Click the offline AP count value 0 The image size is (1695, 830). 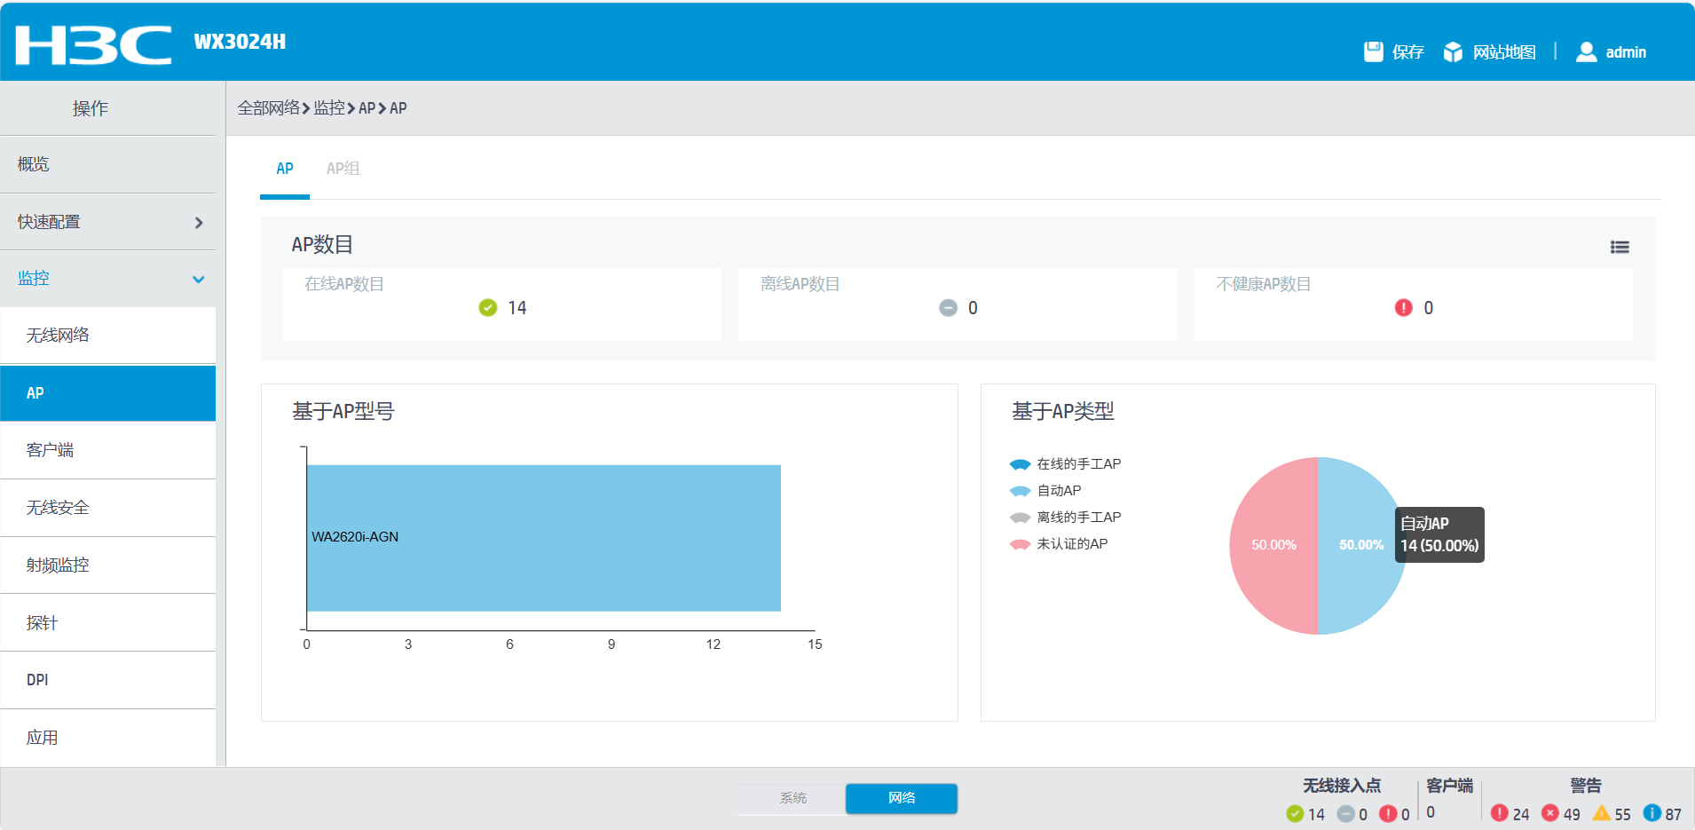click(973, 308)
